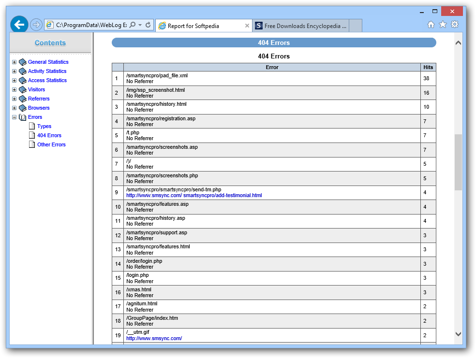Open the Visitors link
The width and height of the screenshot is (476, 358).
[36, 89]
